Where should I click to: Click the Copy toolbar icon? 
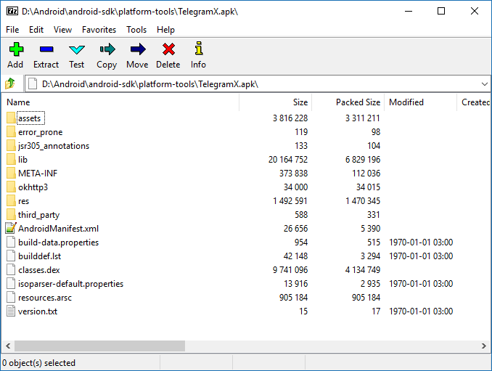tap(107, 49)
